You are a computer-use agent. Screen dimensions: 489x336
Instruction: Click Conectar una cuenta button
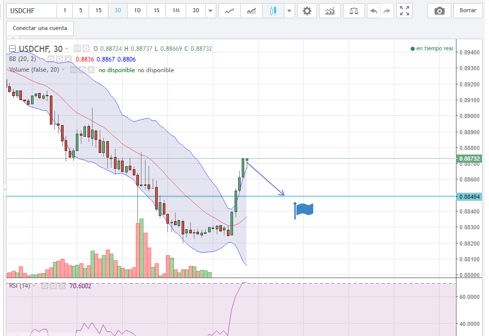point(40,28)
